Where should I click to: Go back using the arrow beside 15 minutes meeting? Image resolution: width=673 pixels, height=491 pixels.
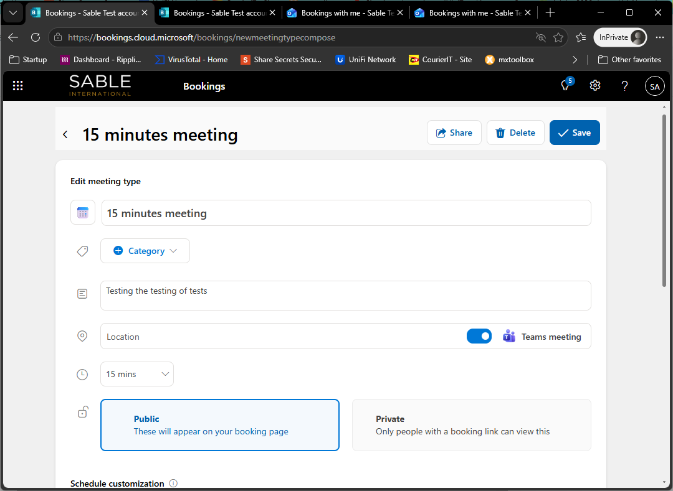click(x=65, y=134)
